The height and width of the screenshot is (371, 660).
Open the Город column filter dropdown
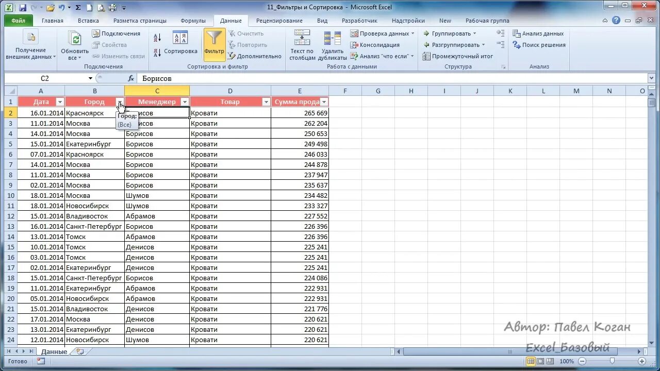point(120,102)
